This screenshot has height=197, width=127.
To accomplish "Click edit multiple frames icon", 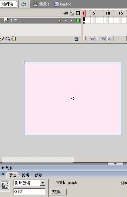I will 103,39.
